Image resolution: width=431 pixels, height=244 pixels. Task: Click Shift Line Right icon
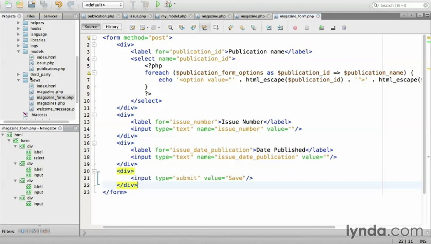tap(280, 27)
